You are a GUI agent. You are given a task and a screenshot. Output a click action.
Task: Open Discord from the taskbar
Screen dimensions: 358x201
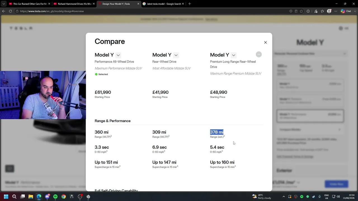click(x=47, y=197)
